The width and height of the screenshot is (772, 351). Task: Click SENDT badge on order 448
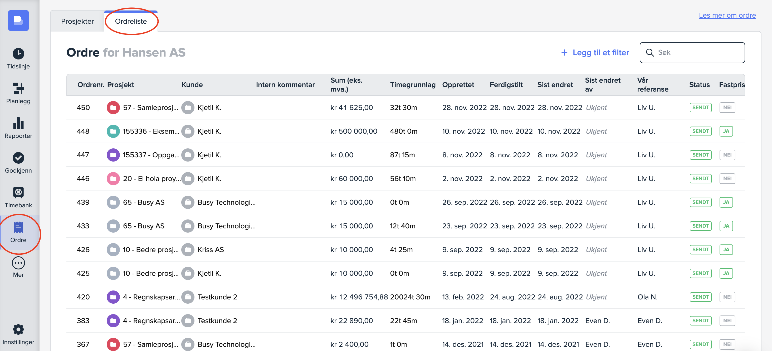tap(700, 131)
